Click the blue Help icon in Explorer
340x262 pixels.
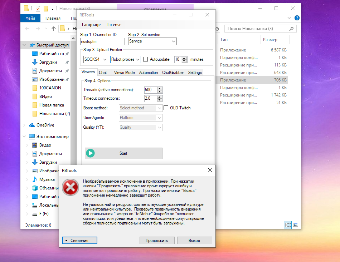[297, 18]
